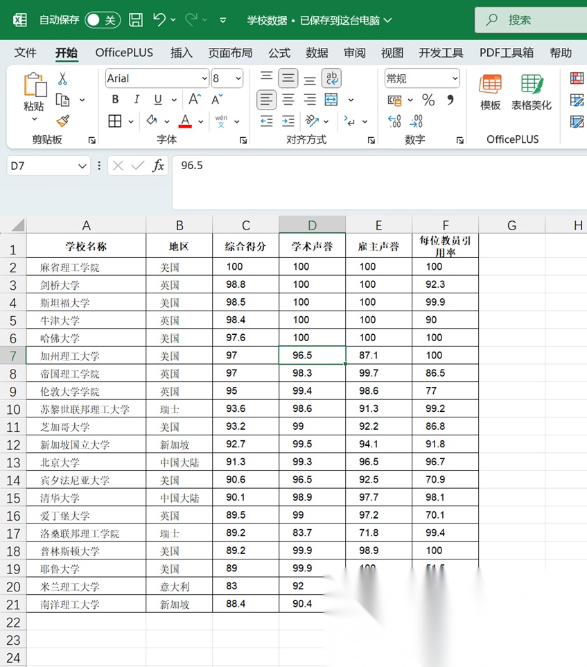This screenshot has height=667, width=587.
Task: Toggle left horizontal alignment
Action: (x=267, y=100)
